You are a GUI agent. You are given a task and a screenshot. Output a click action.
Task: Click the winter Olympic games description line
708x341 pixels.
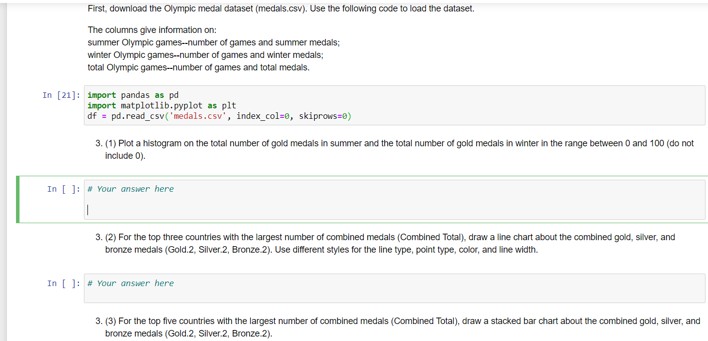point(205,54)
